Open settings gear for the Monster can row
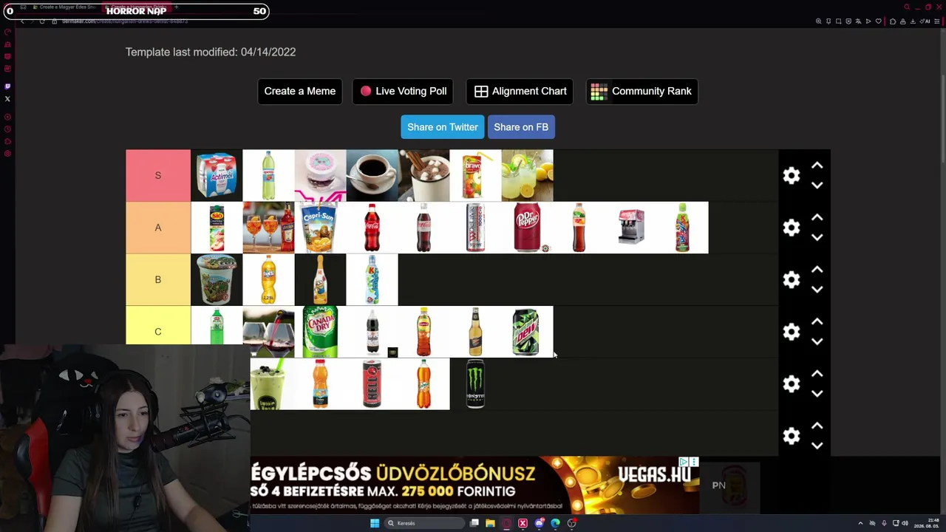Screen dimensions: 946x532 [x=792, y=383]
